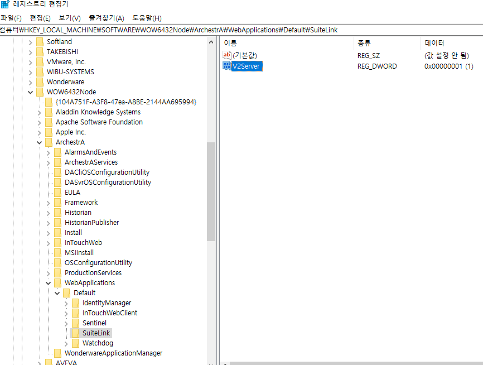Click the tree pane vertical scrollbar thumb

click(211, 191)
